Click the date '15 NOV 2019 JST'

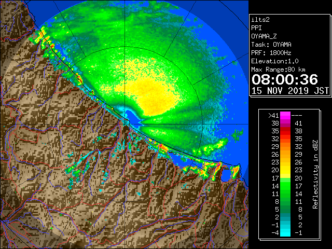point(290,91)
